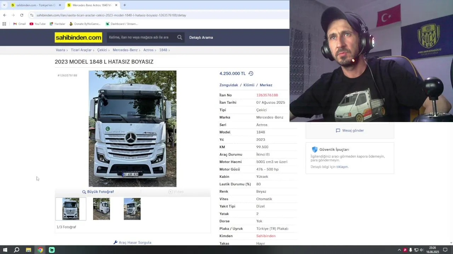Click the red tray application icon
The height and width of the screenshot is (254, 453).
coord(405,250)
